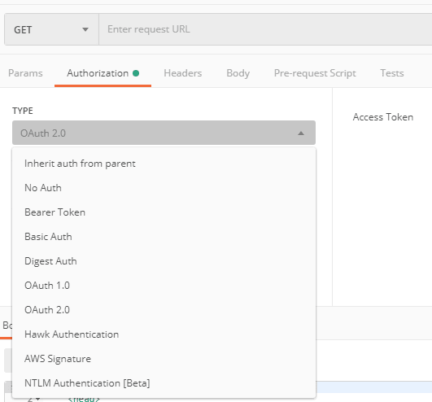Click the Access Token label
The height and width of the screenshot is (402, 432).
point(383,117)
